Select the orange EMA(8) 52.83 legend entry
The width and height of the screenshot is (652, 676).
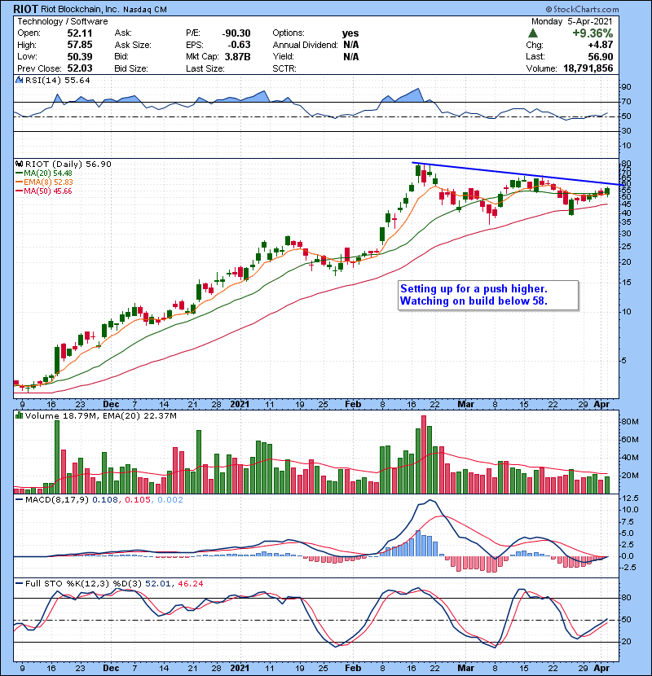click(x=44, y=182)
